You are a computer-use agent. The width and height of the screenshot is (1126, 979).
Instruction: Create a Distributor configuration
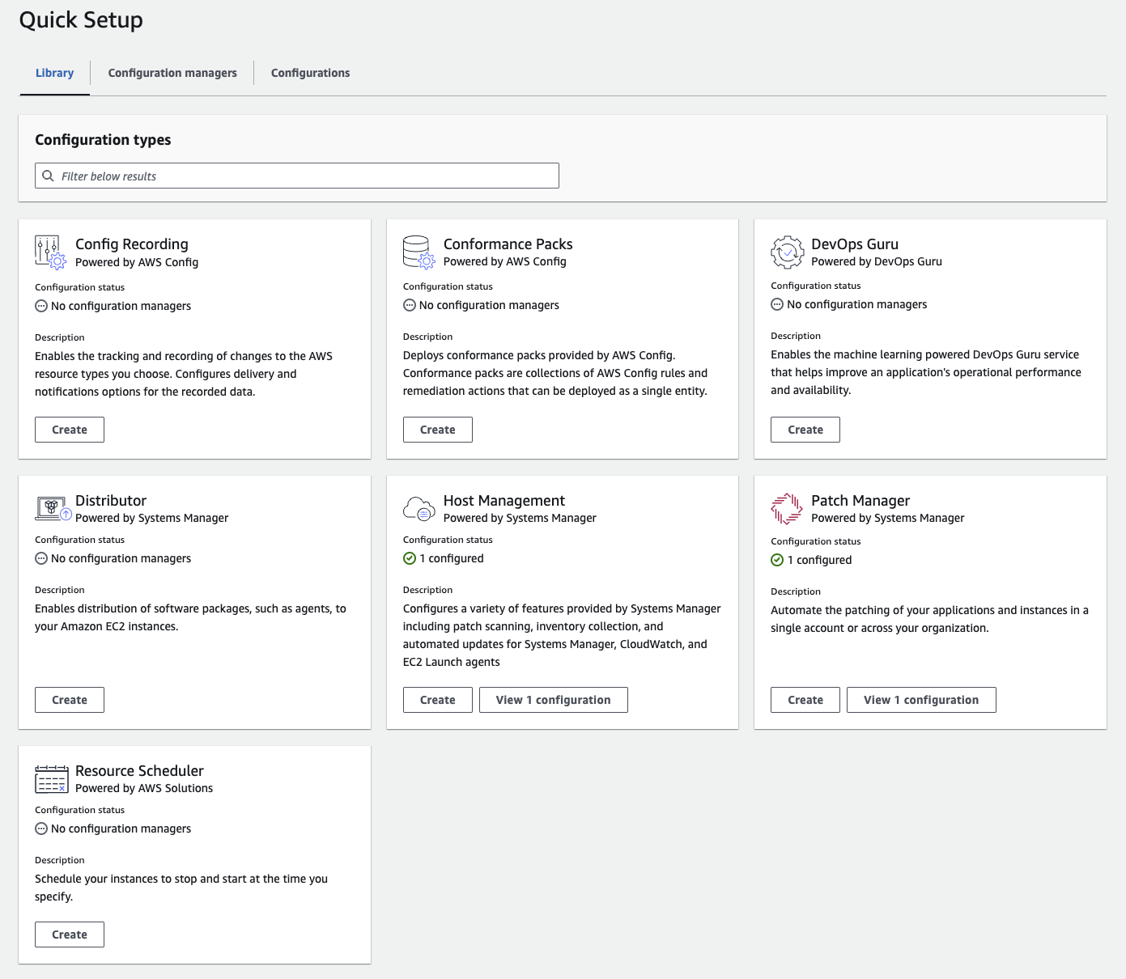pyautogui.click(x=70, y=700)
